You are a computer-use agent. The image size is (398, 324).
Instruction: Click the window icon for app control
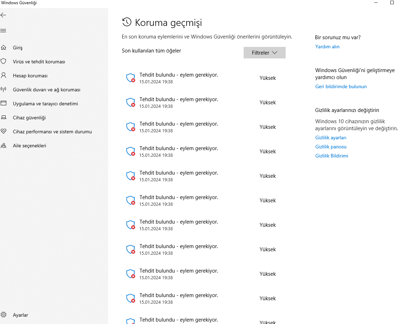pos(4,103)
